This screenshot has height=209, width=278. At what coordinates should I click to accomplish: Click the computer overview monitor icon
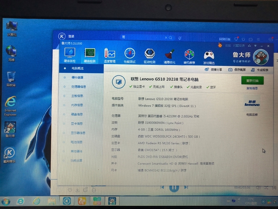click(119, 82)
